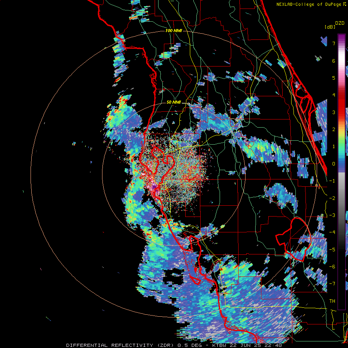Select the 0 value on color scale
The width and height of the screenshot is (348, 348).
point(334,164)
